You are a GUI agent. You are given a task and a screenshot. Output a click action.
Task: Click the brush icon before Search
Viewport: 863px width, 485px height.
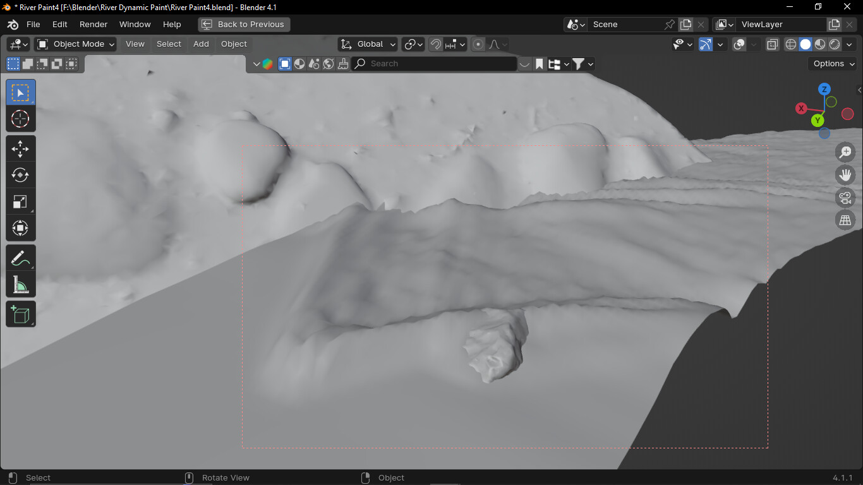pos(343,64)
